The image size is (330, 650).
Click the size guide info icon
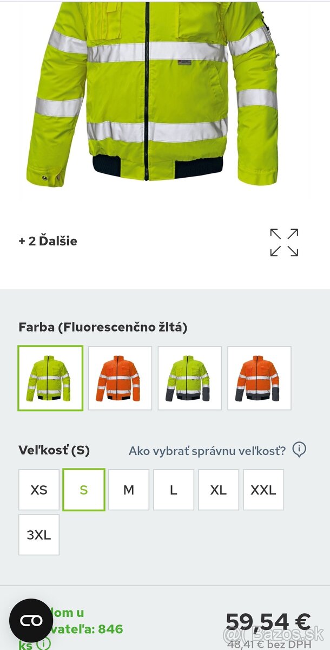click(x=299, y=450)
